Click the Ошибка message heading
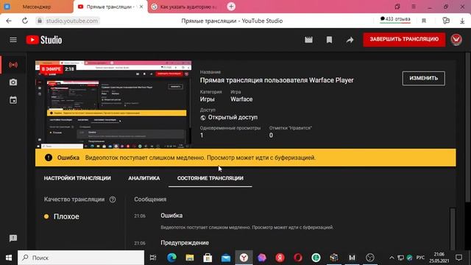The height and width of the screenshot is (265, 471). [x=171, y=216]
